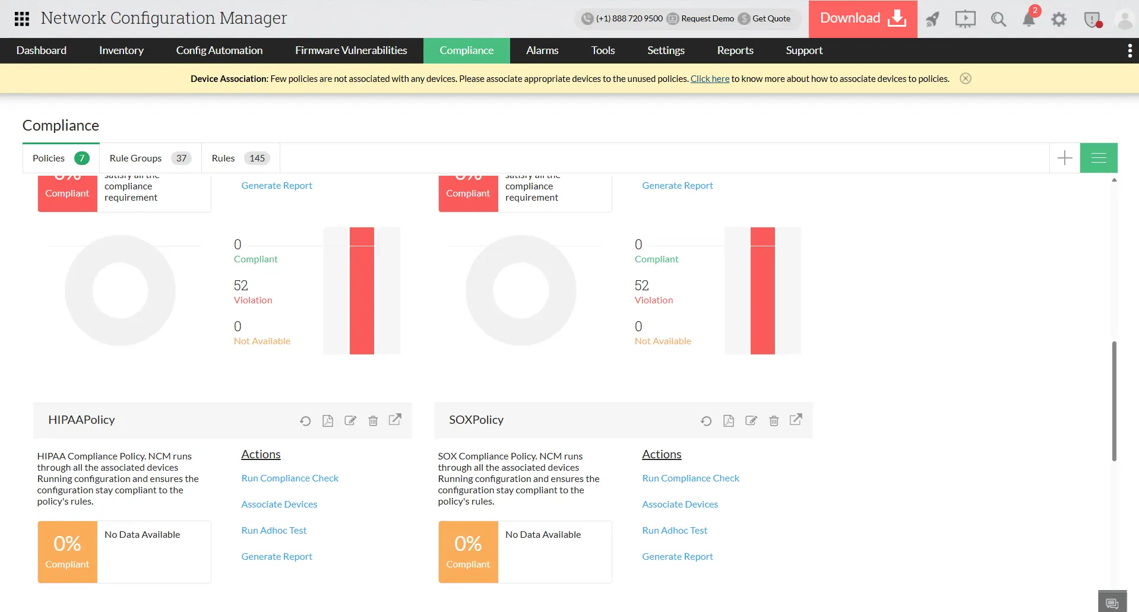
Task: Open the Rules tab showing 145 rules
Action: (239, 158)
